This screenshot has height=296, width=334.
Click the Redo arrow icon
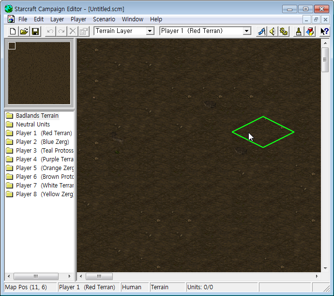[61, 31]
